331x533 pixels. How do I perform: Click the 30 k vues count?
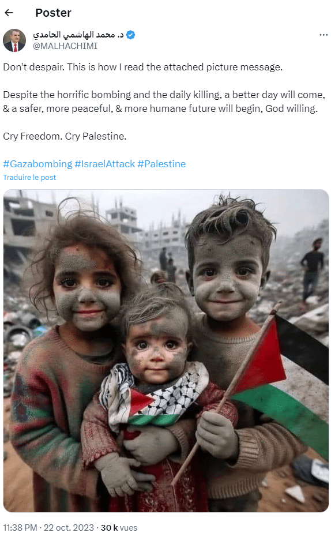point(119,527)
